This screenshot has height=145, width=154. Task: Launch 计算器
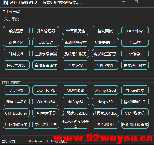[135, 54]
